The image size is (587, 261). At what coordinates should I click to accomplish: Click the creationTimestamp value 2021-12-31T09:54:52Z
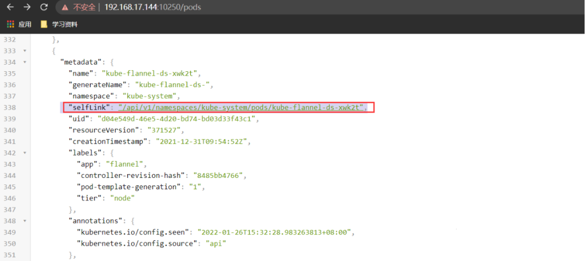201,141
